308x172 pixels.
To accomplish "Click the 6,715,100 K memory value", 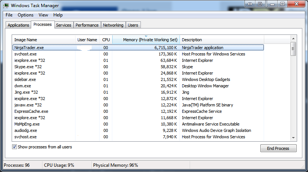I will click(x=166, y=48).
